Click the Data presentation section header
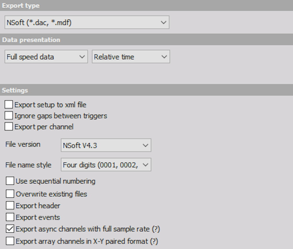The height and width of the screenshot is (249, 293). coord(146,39)
